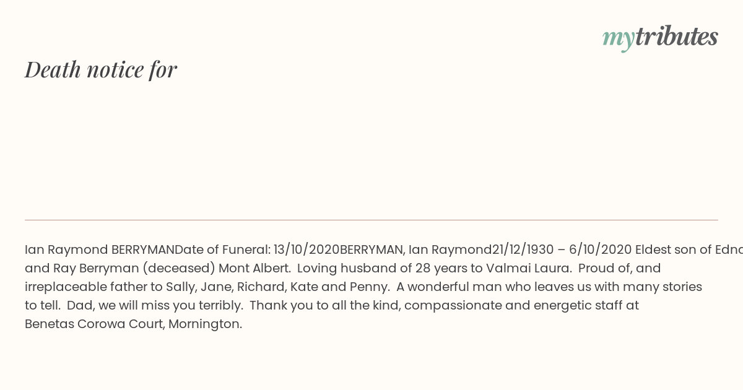Click the mytributes logo
The width and height of the screenshot is (743, 390).
[x=660, y=38]
